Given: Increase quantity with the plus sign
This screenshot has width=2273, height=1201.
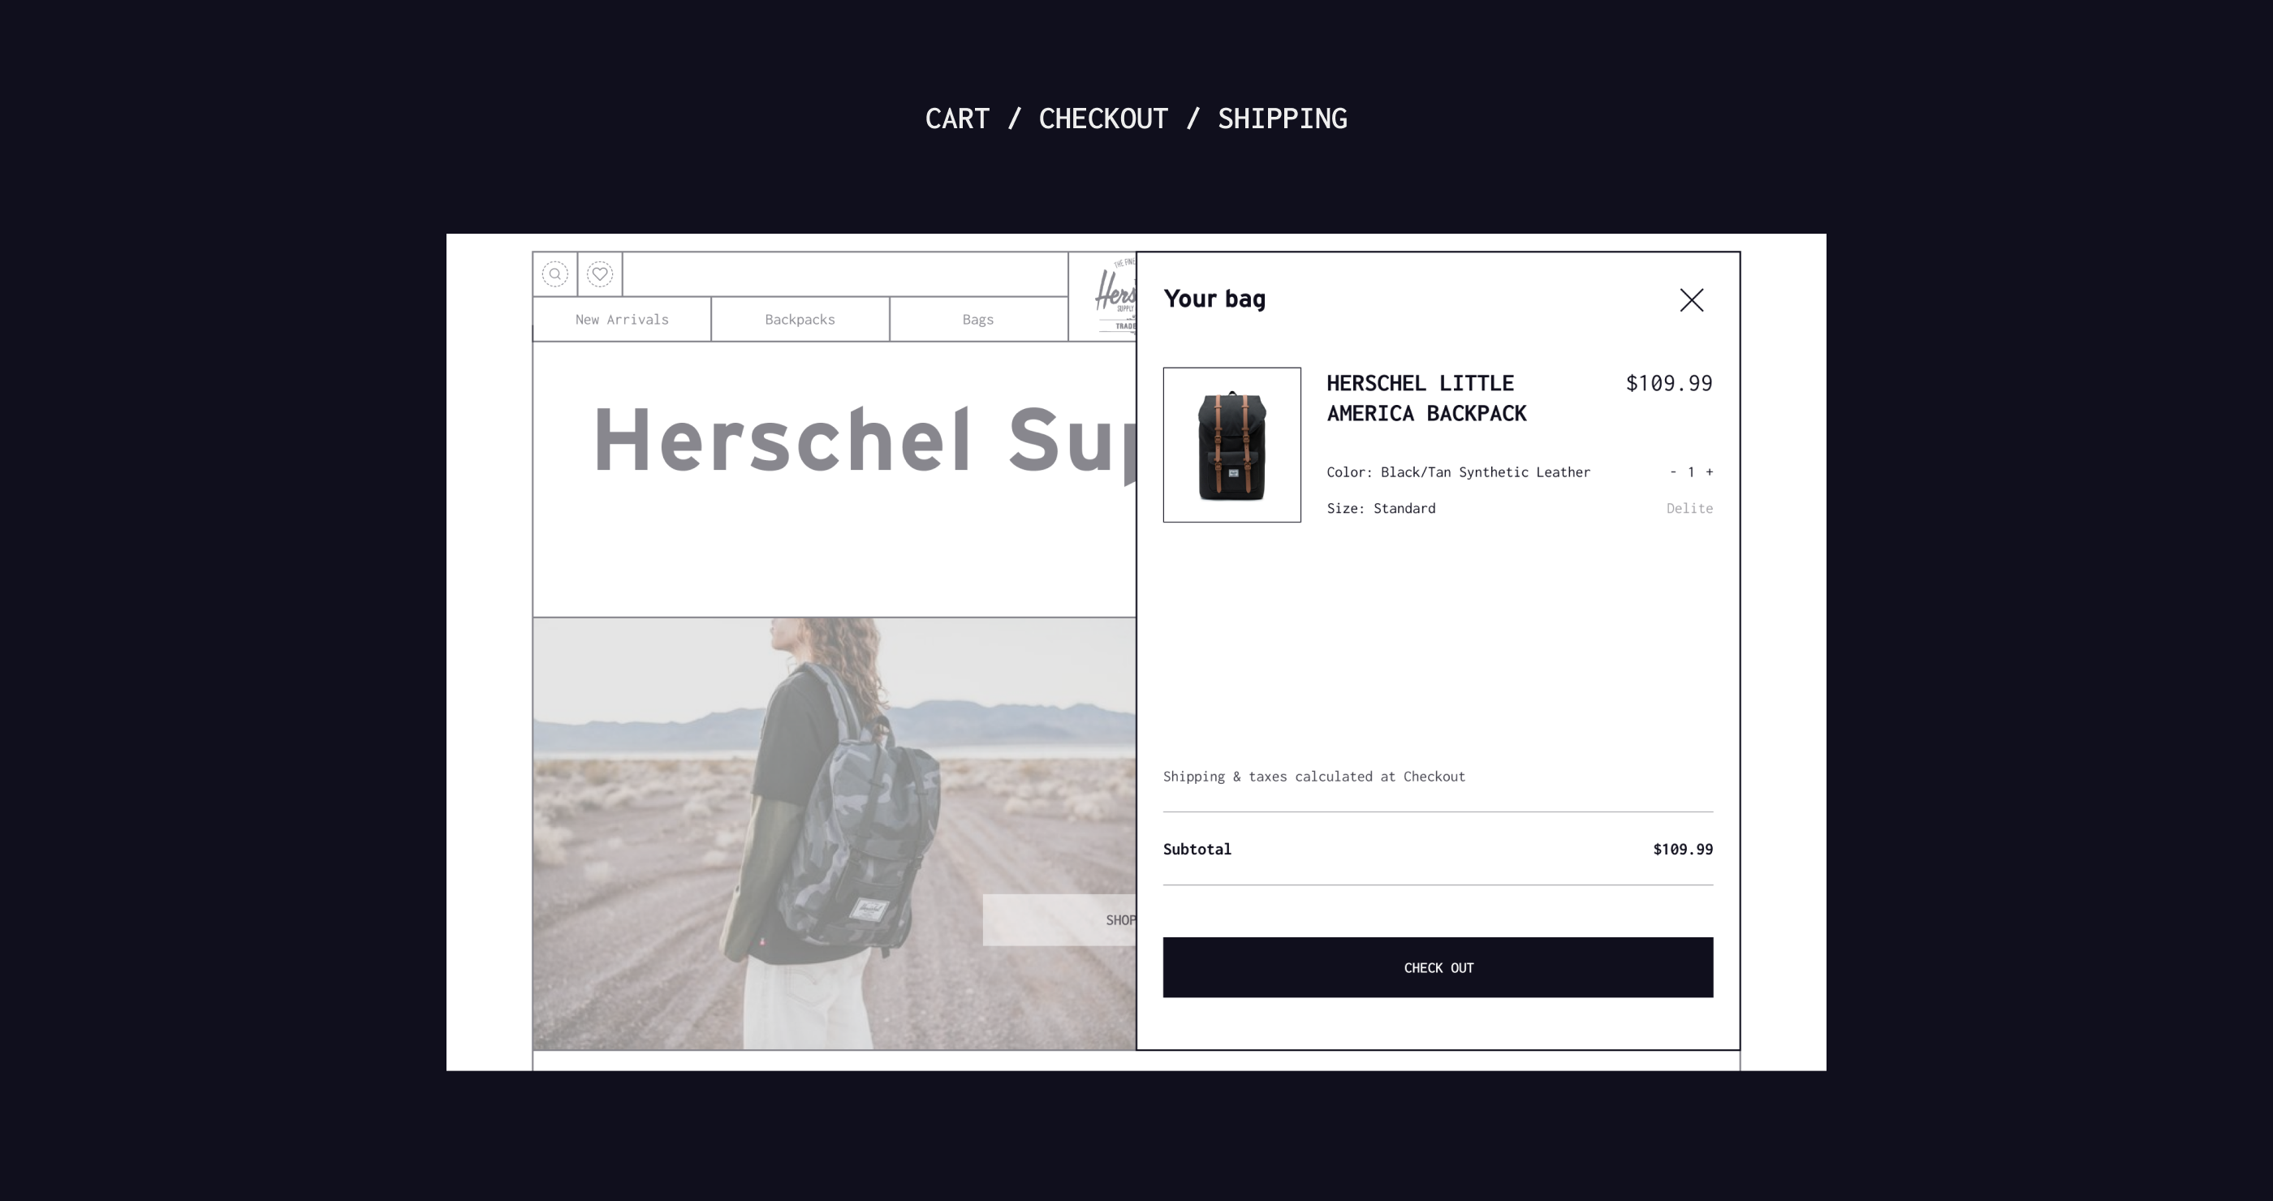Looking at the screenshot, I should pos(1709,471).
